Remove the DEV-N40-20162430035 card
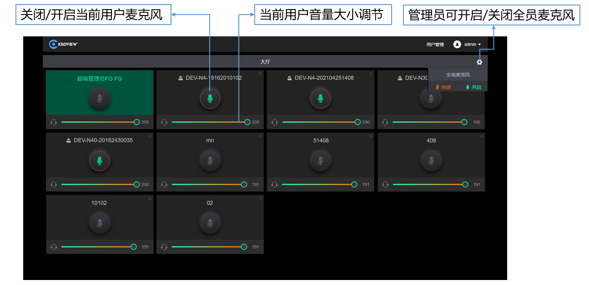 (150, 136)
